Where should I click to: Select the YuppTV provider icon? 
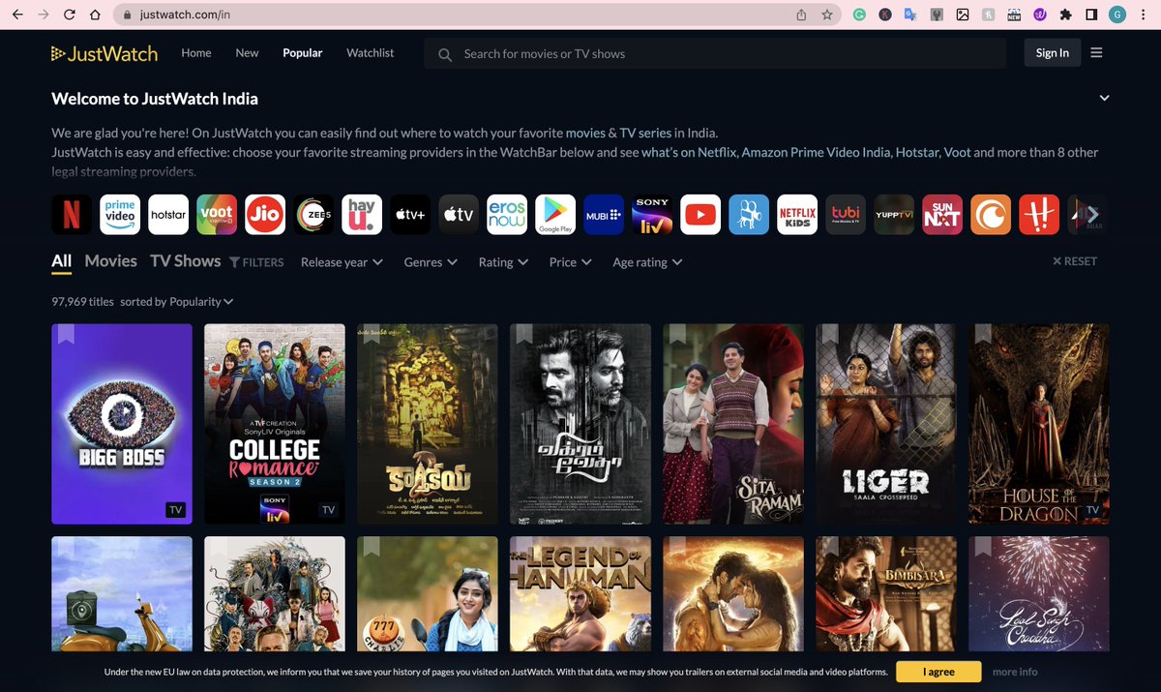[894, 215]
